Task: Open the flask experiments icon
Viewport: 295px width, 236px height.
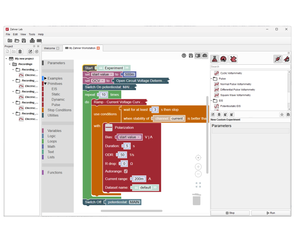Action: tap(215, 59)
